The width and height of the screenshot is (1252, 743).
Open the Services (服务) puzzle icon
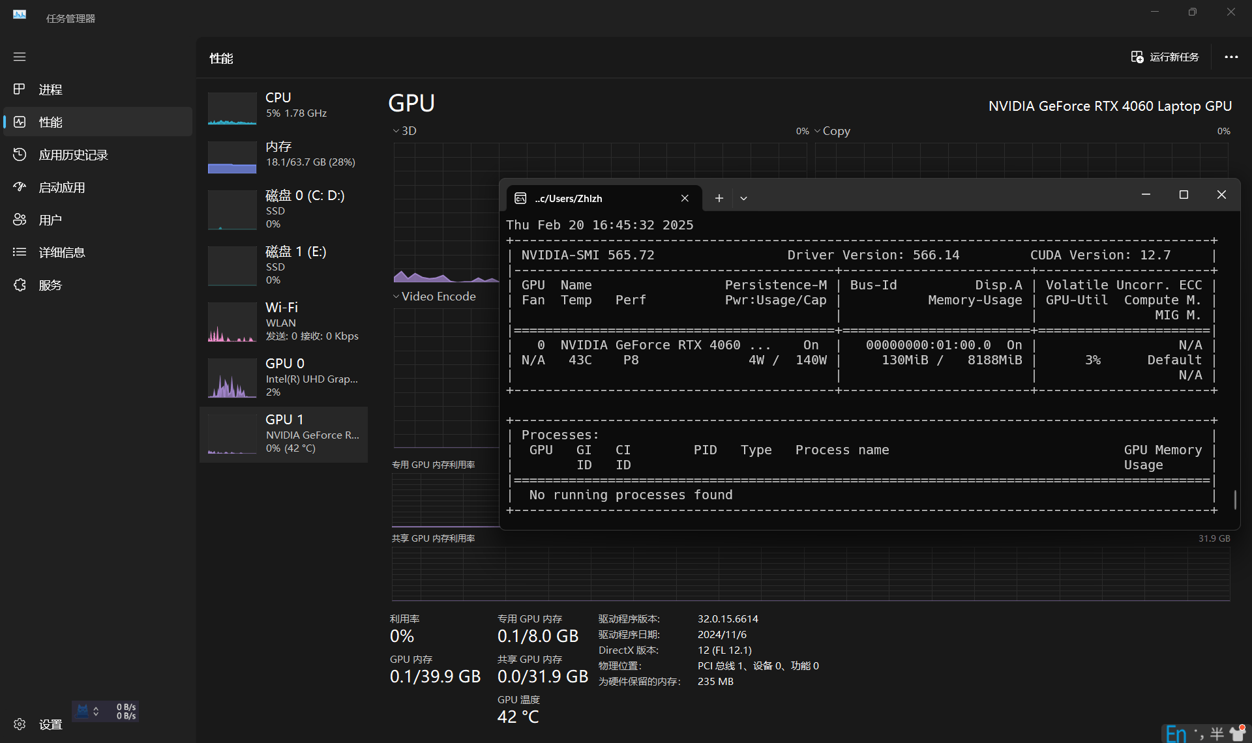click(20, 285)
